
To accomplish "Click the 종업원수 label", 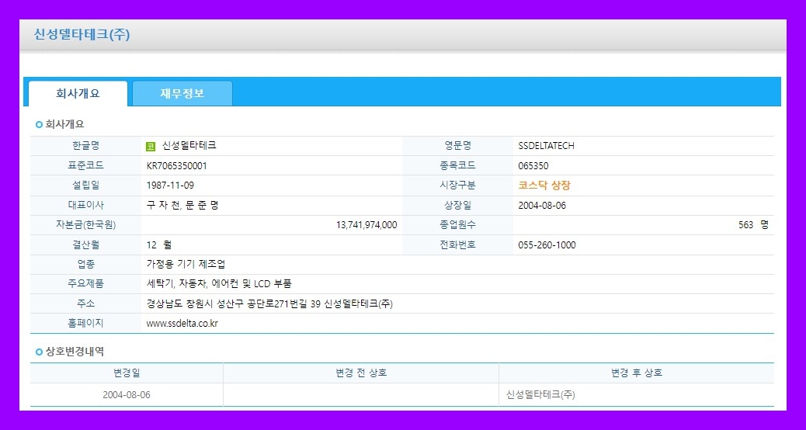I will (458, 225).
